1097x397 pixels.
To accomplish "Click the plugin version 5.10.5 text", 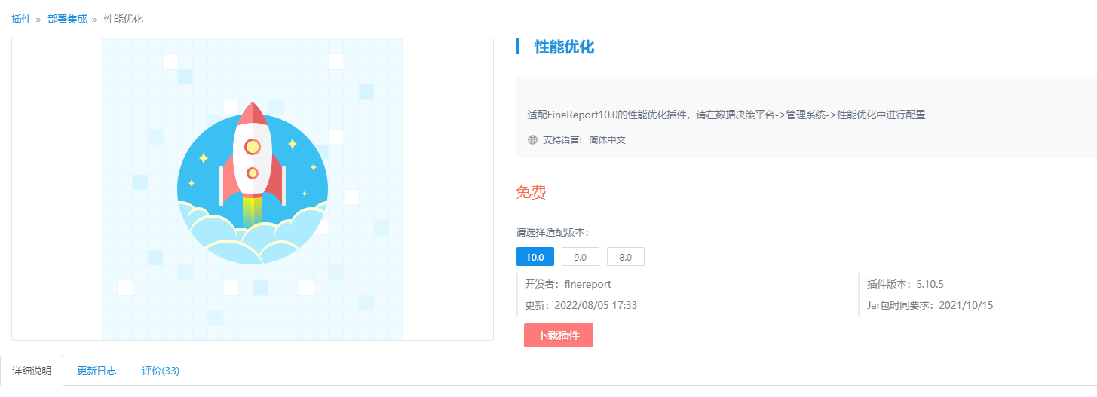I will [x=930, y=284].
